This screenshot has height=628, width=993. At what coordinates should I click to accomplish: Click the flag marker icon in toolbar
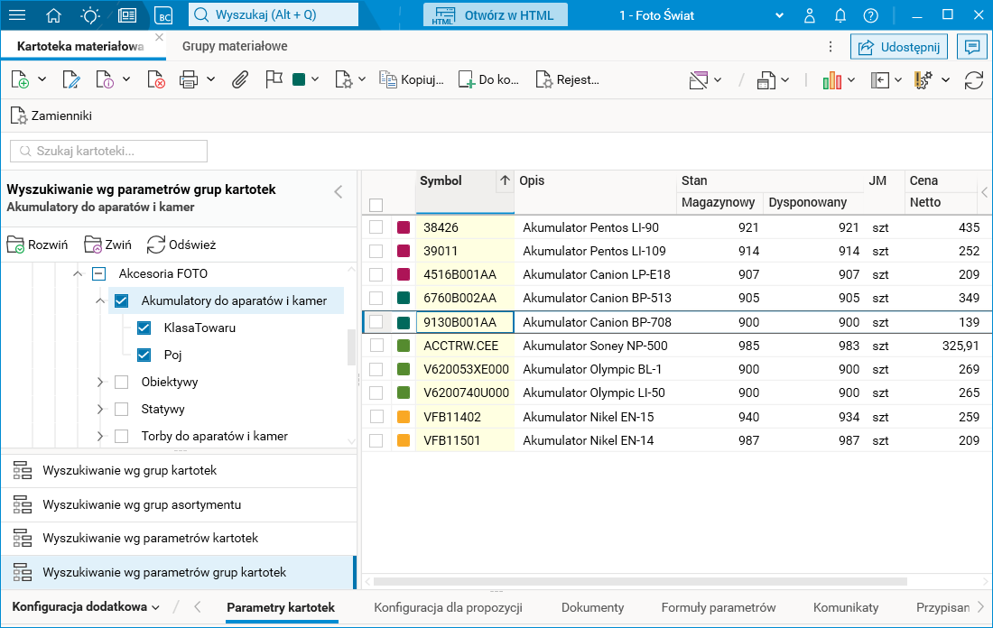pyautogui.click(x=274, y=79)
